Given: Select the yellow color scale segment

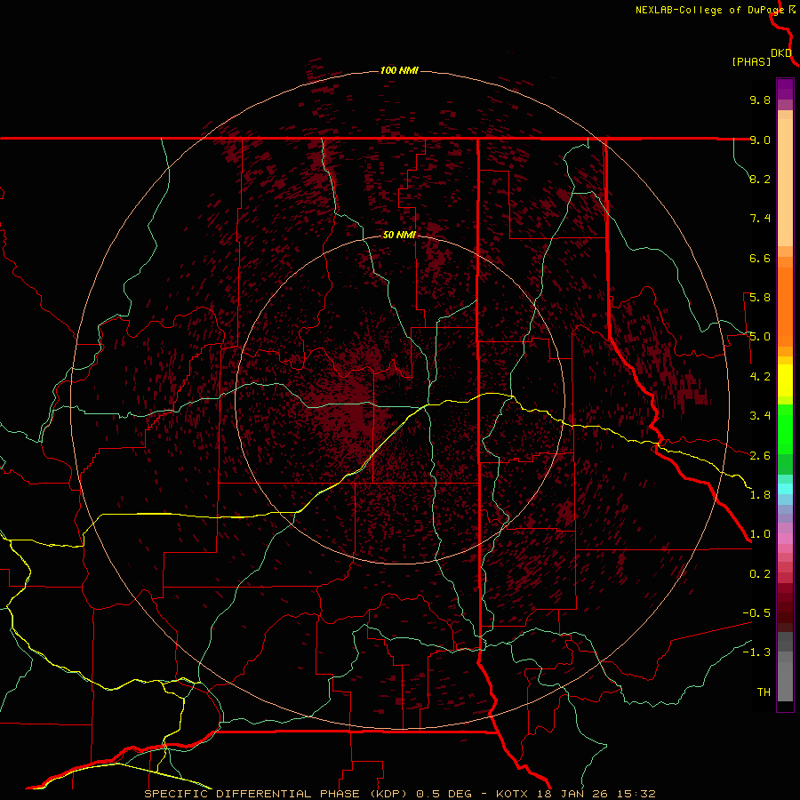Looking at the screenshot, I should (x=785, y=380).
